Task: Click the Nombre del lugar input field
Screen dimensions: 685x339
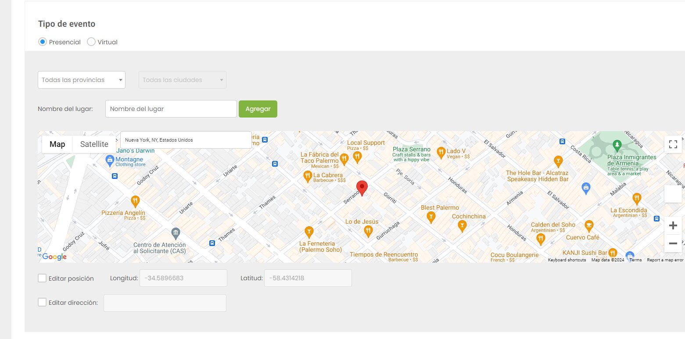Action: click(171, 109)
